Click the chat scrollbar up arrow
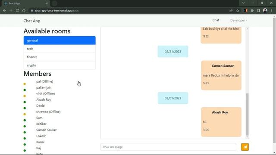 247,29
